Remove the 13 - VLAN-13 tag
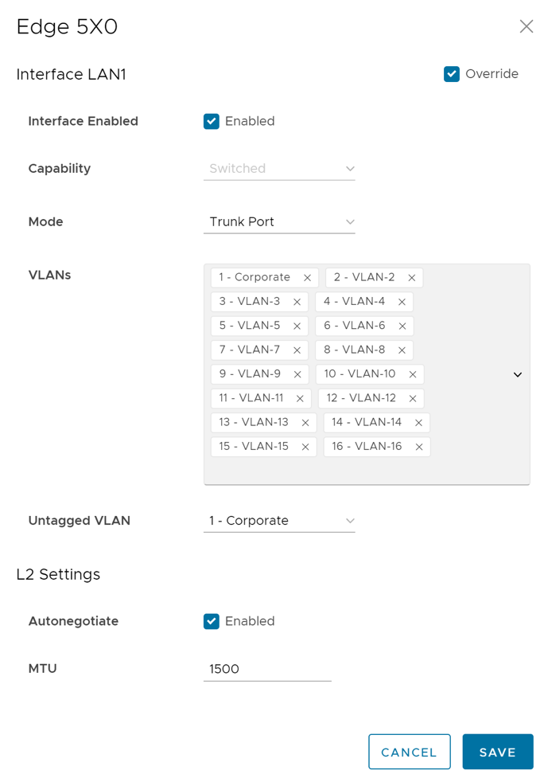 point(305,423)
